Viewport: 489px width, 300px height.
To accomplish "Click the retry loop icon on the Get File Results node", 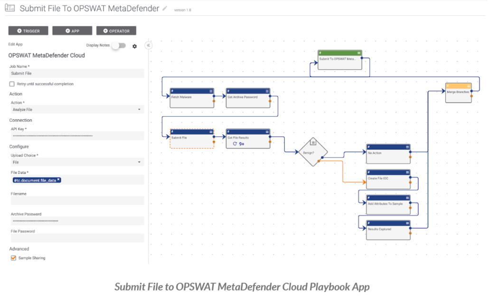I will click(x=235, y=144).
